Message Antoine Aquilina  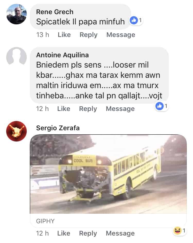(120, 109)
